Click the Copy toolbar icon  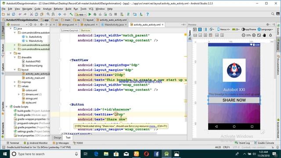(36, 14)
